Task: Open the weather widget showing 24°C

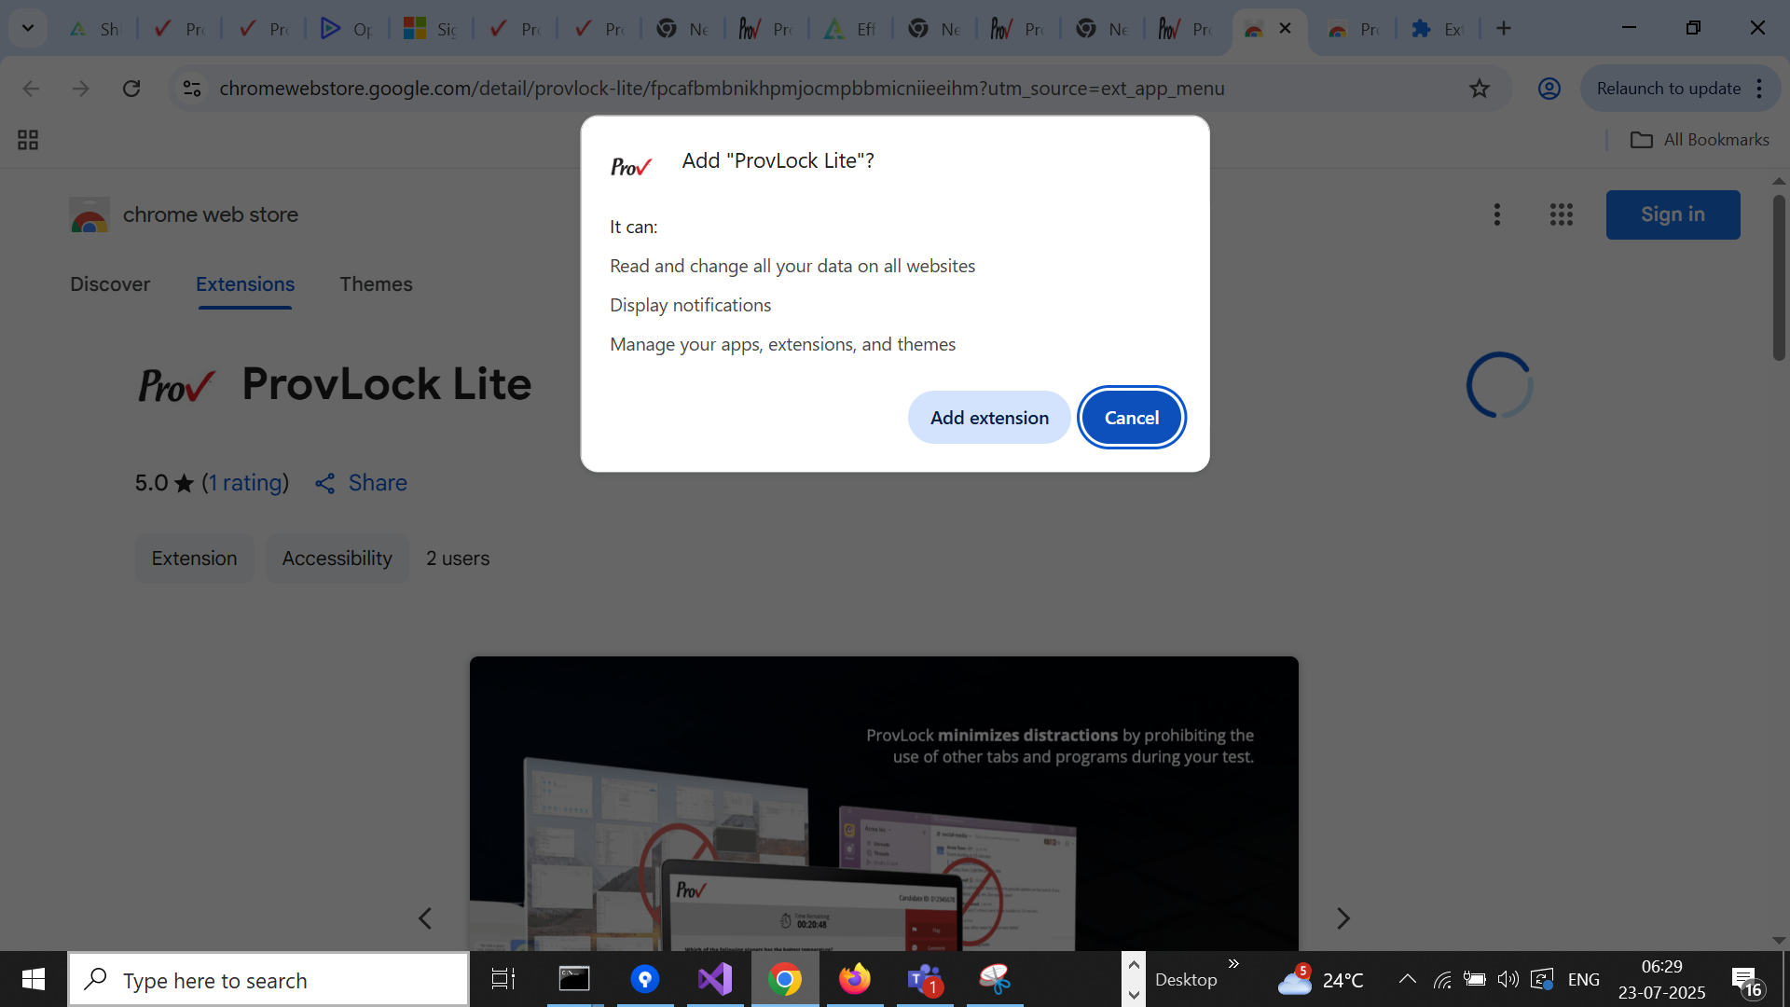Action: tap(1321, 979)
